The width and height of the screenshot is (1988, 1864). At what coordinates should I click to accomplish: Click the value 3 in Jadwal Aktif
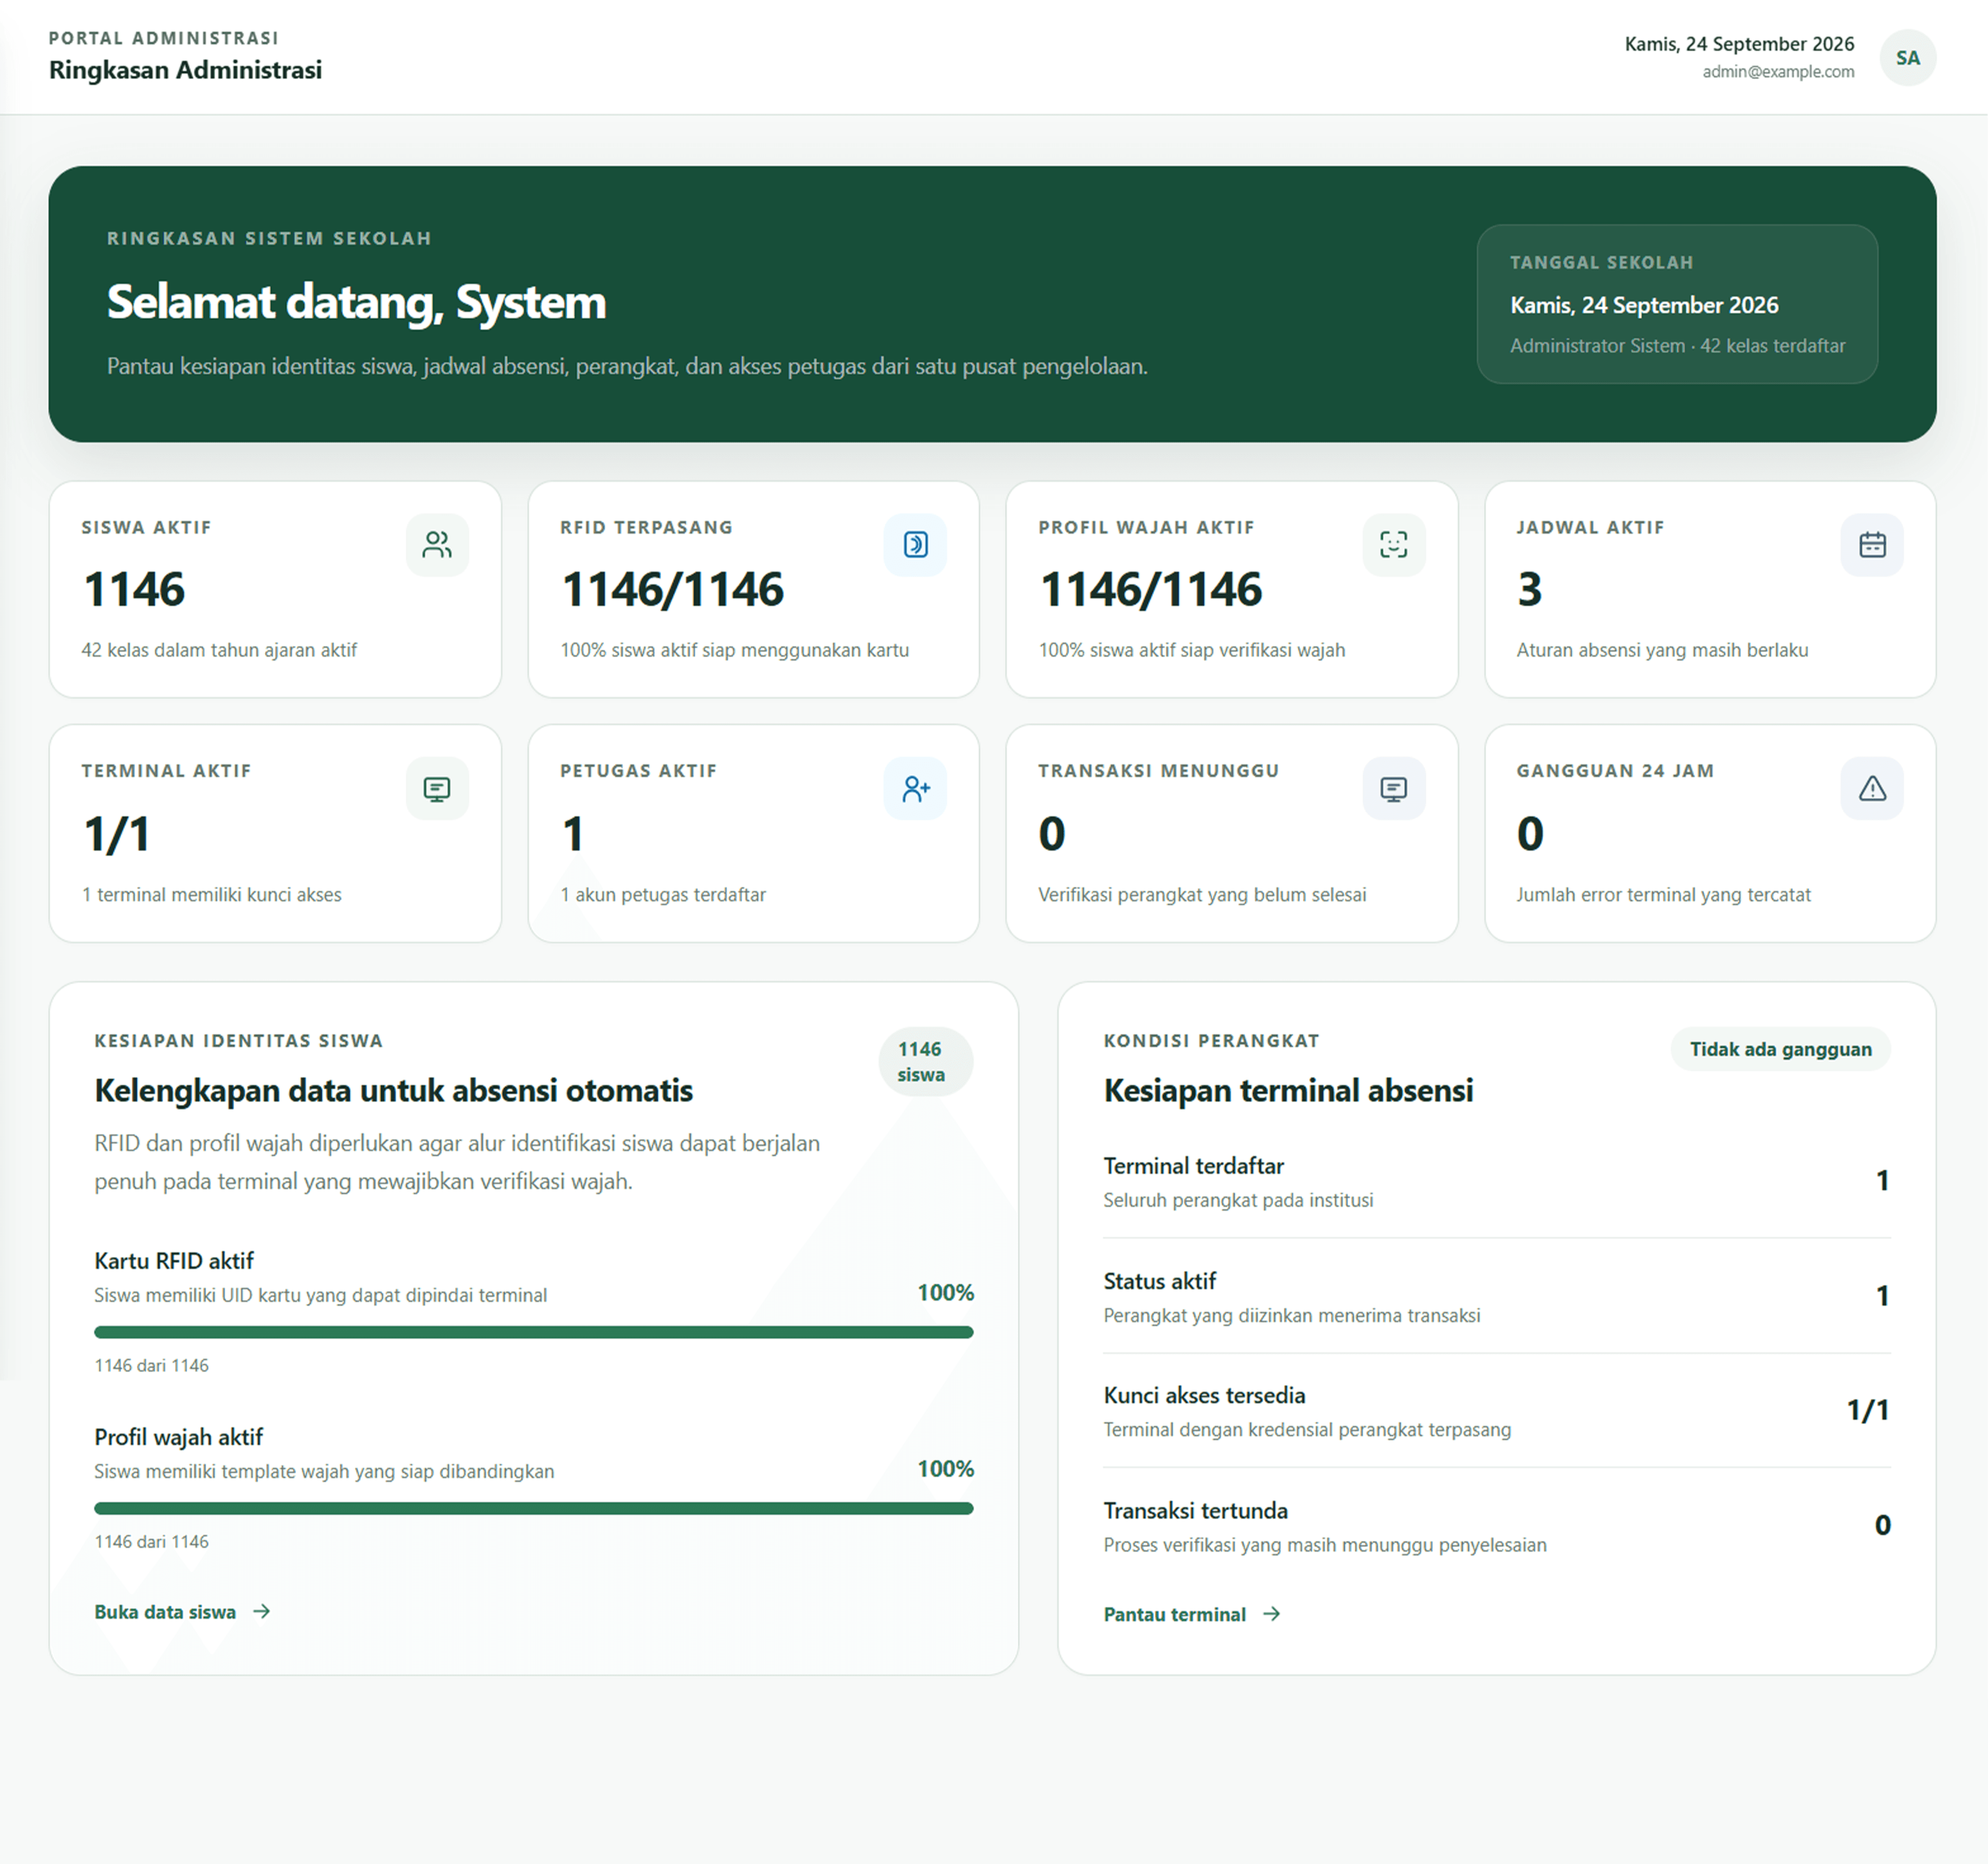coord(1529,589)
